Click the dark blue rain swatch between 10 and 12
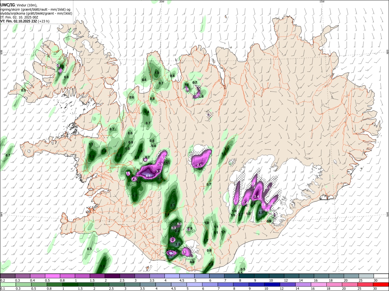 [271, 284]
